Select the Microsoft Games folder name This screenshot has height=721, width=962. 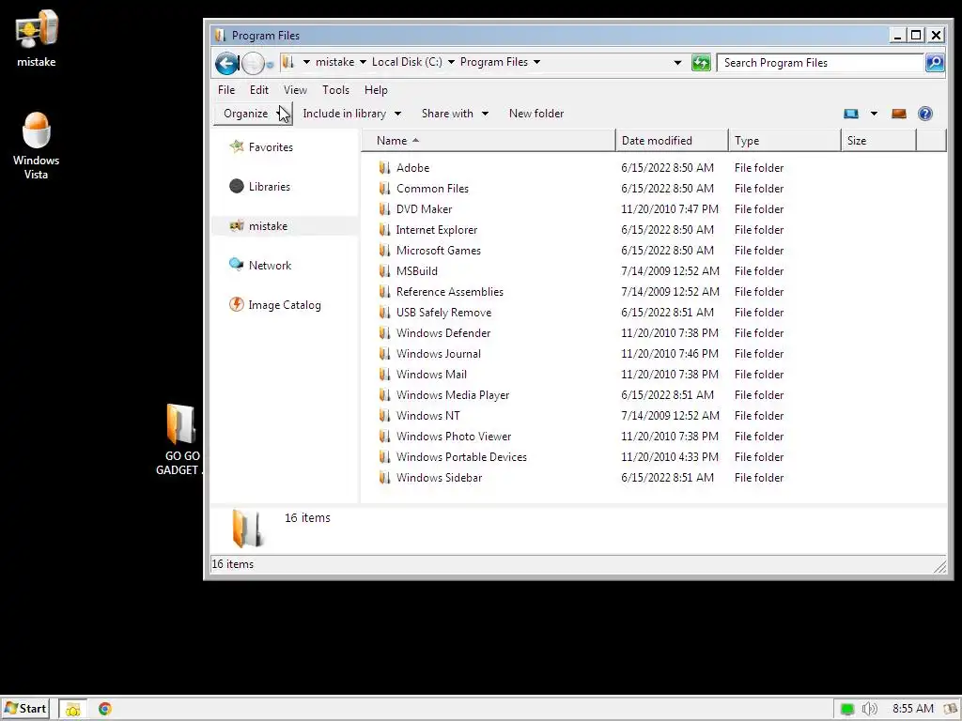pos(439,250)
